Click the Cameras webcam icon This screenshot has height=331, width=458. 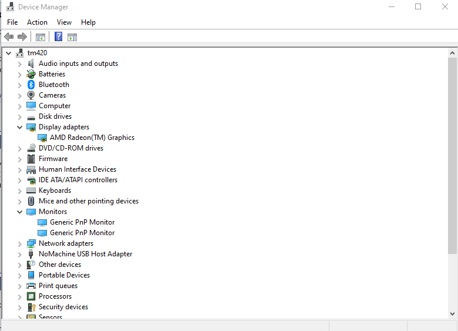click(31, 95)
